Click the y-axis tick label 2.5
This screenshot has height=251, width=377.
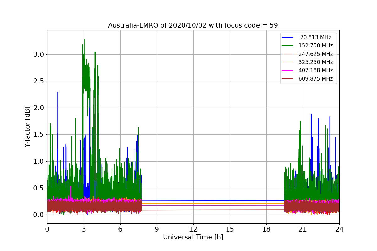(39, 81)
